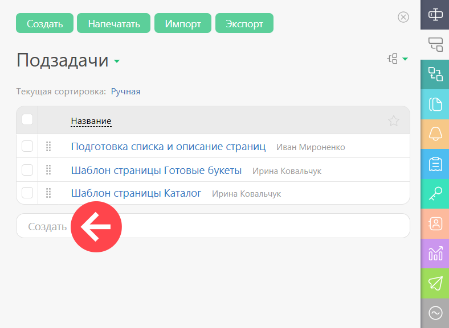Click the Создать quick-add input field
The image size is (449, 328).
[213, 226]
